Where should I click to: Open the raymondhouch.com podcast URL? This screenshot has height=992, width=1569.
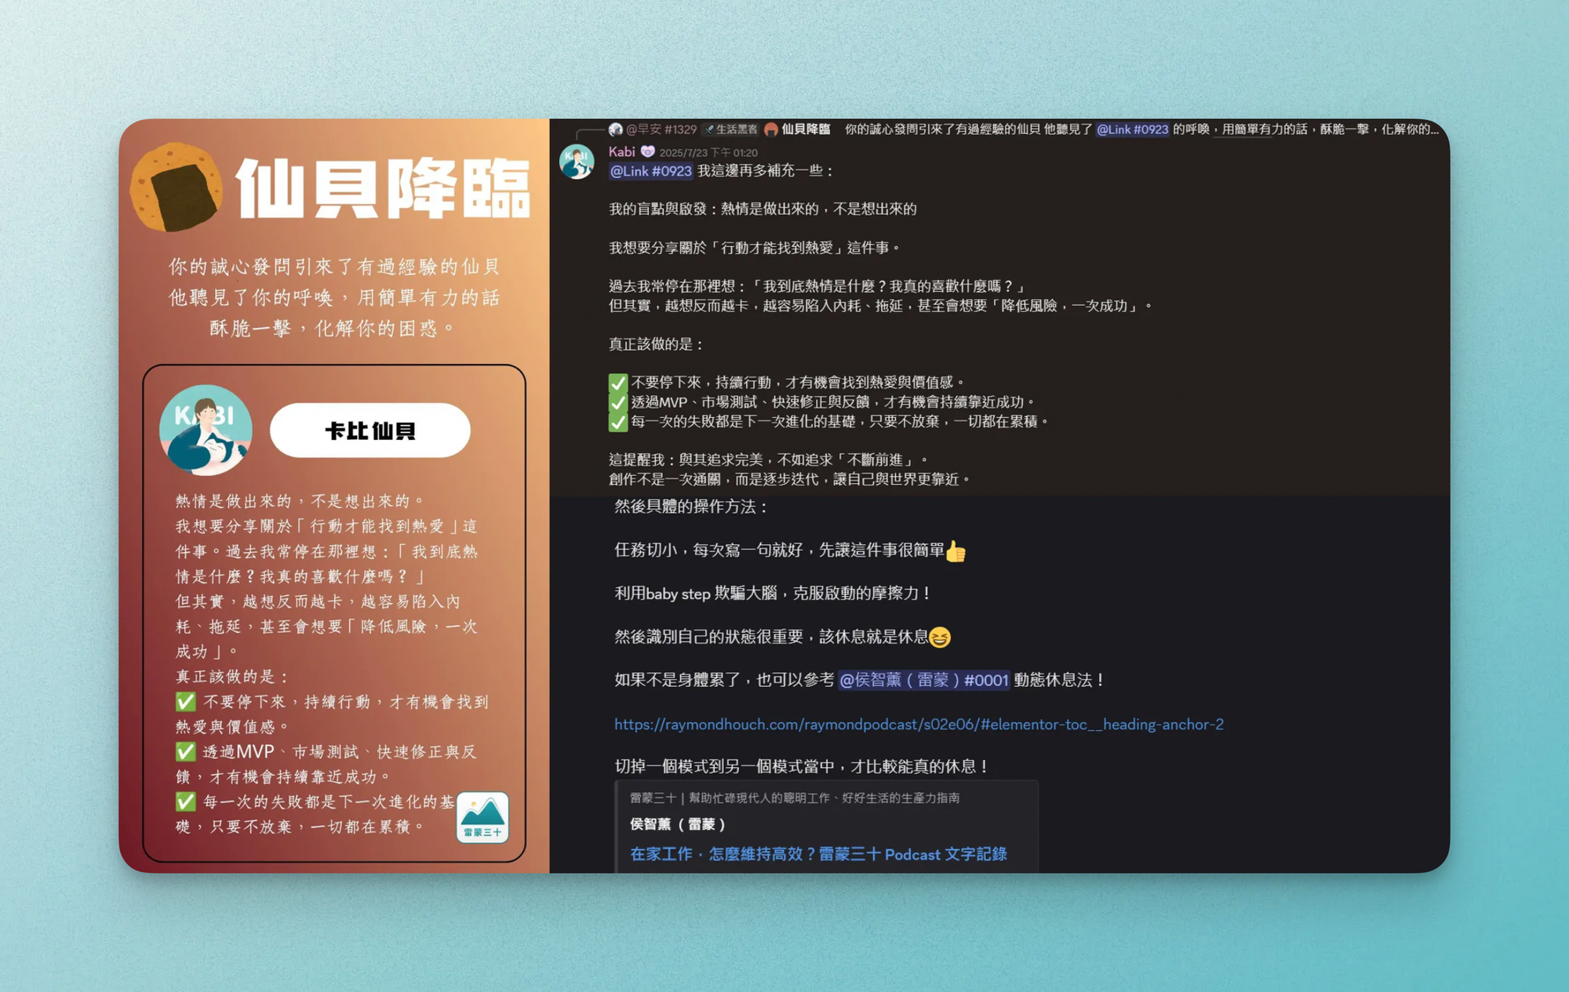918,725
